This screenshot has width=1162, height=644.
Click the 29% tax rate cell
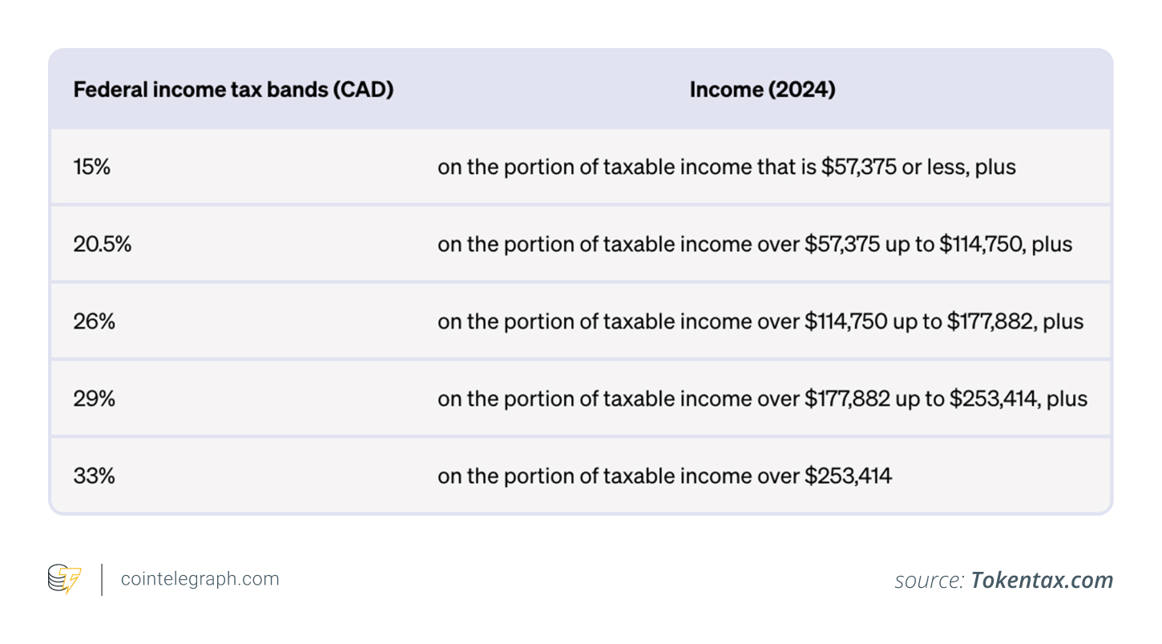tap(94, 398)
